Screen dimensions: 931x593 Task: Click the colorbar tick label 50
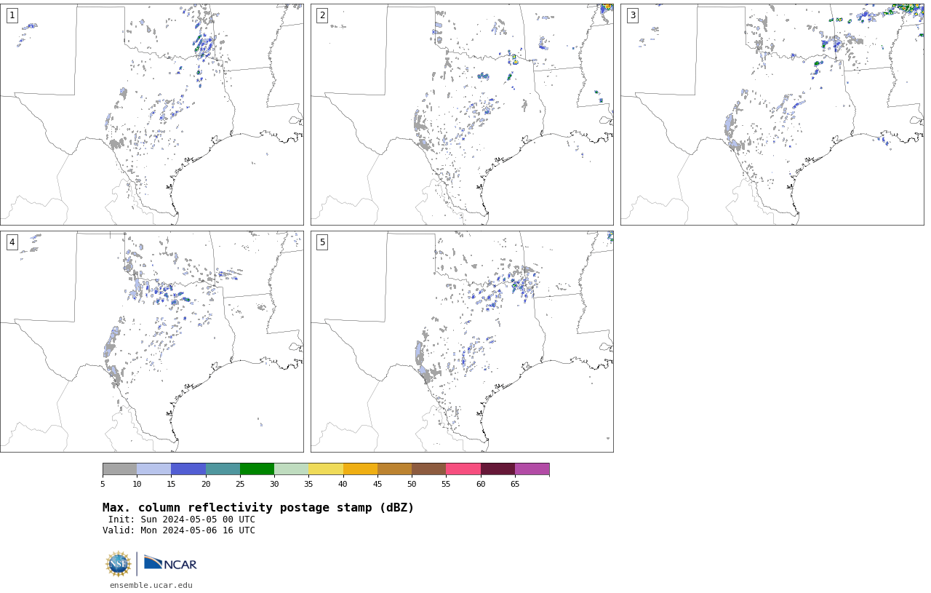[412, 485]
